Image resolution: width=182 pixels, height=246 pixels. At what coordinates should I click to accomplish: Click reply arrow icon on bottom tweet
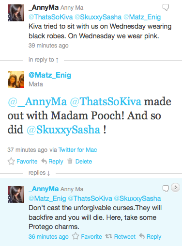pos(142,236)
